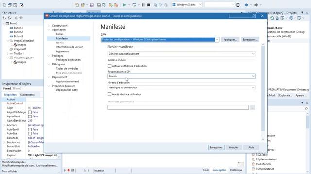This screenshot has height=174, width=311.
Task: Select VirtualImageList1 in the Structure tree
Action: (x=23, y=58)
